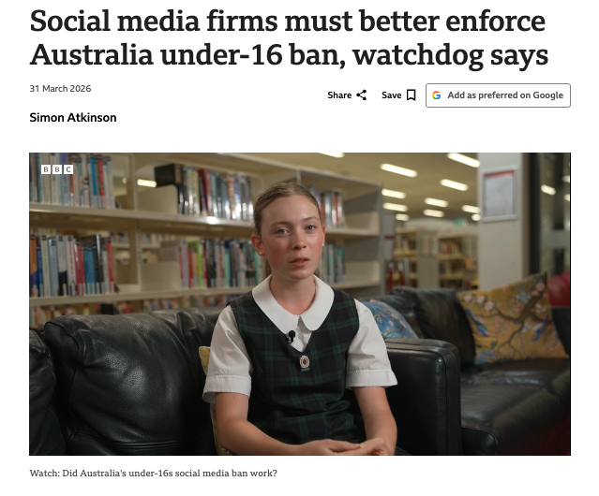
Task: Select the Share label text
Action: (x=339, y=95)
